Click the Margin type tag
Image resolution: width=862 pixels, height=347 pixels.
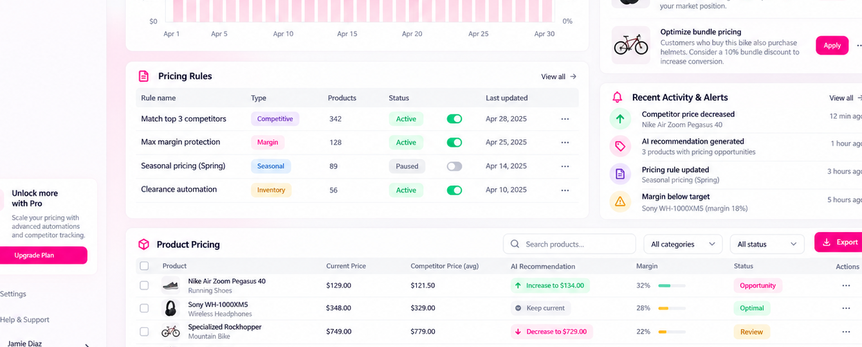[x=268, y=143]
